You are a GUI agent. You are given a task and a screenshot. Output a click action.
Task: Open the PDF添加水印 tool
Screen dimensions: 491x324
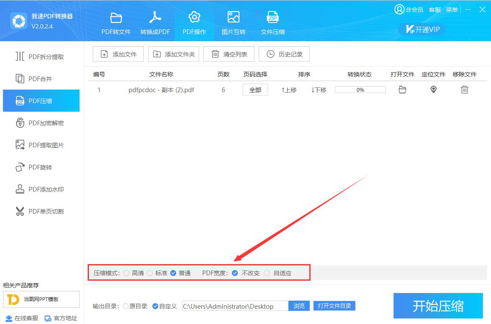[x=41, y=189]
